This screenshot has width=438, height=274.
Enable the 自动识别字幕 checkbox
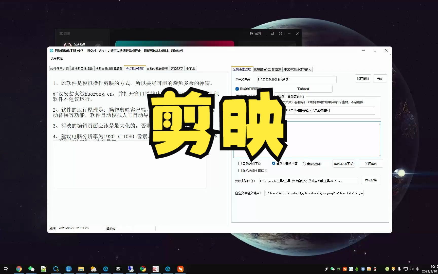[x=240, y=163]
